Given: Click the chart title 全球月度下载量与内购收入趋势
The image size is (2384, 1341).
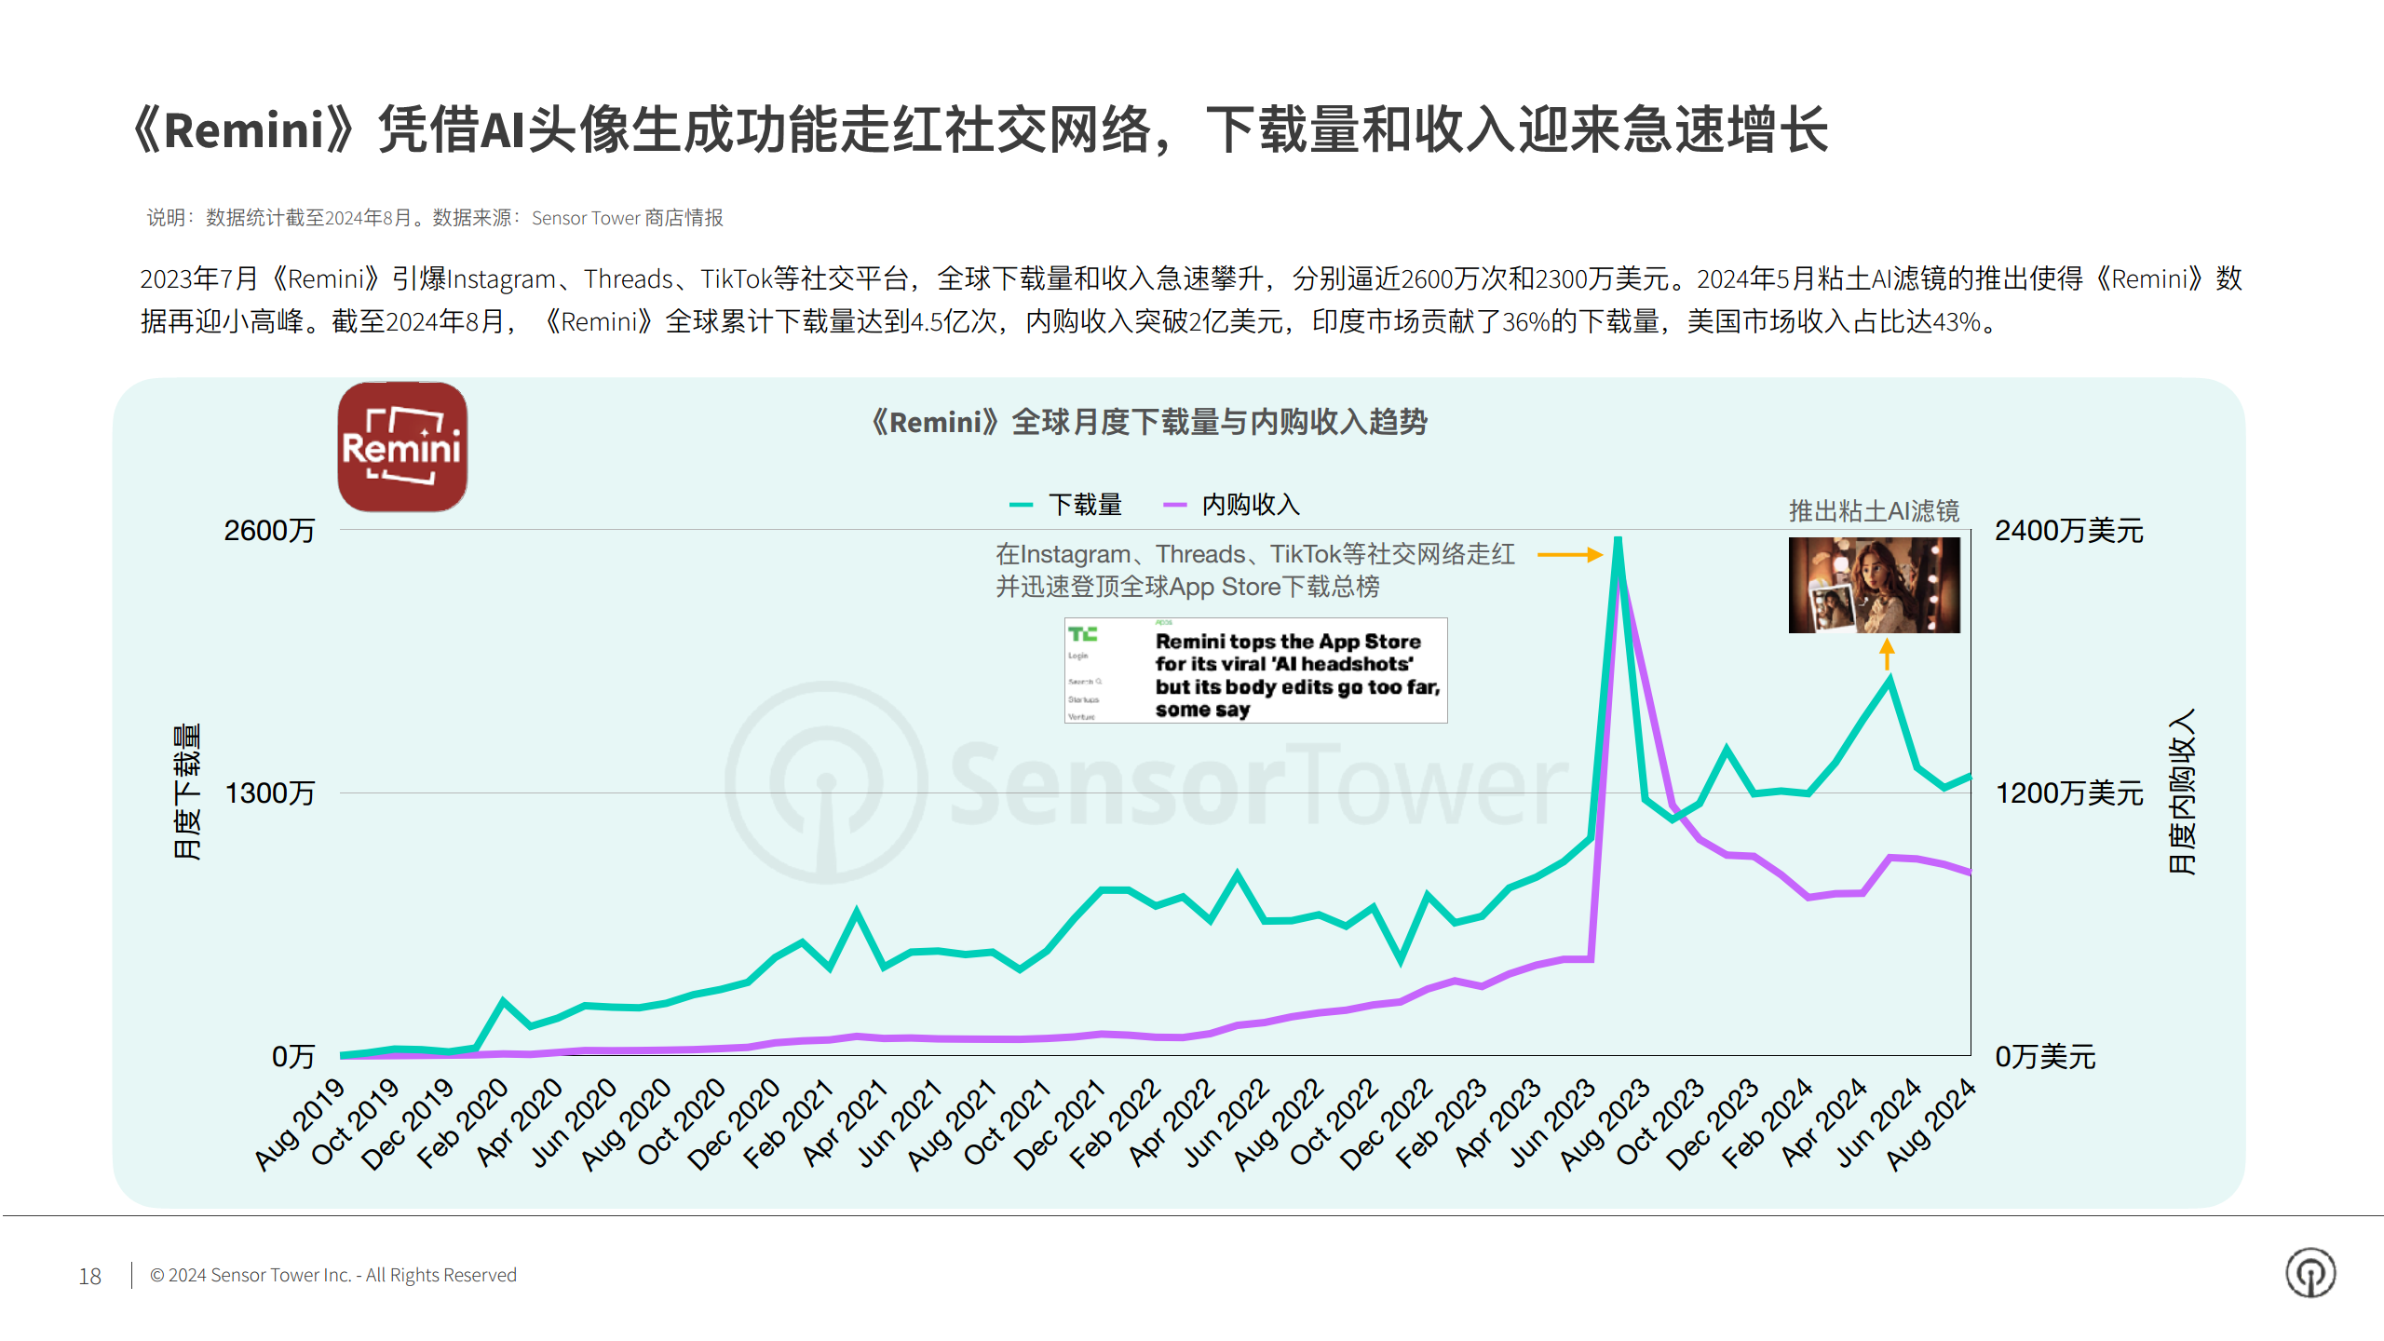Looking at the screenshot, I should (x=1148, y=422).
